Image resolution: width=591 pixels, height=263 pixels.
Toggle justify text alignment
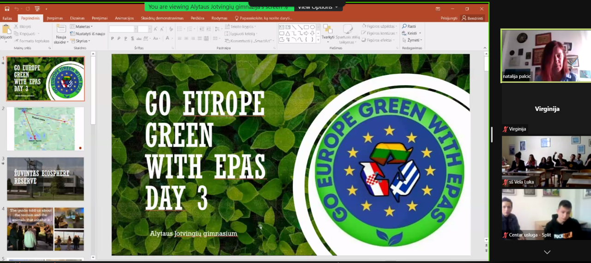pyautogui.click(x=199, y=39)
